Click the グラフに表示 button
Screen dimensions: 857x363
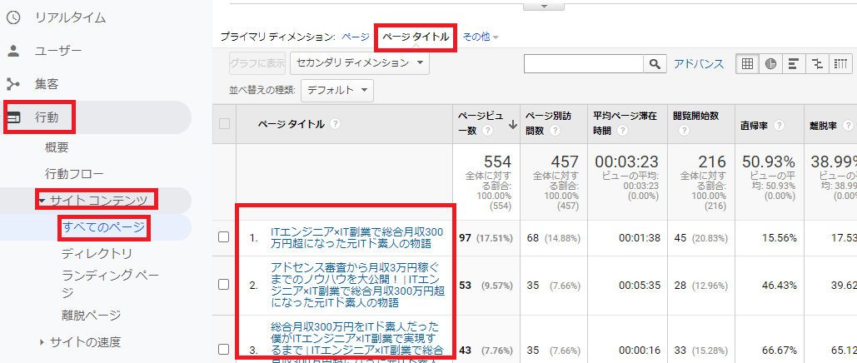point(257,63)
